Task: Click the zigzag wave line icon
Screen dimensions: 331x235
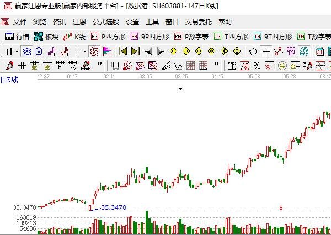Action: (178, 66)
